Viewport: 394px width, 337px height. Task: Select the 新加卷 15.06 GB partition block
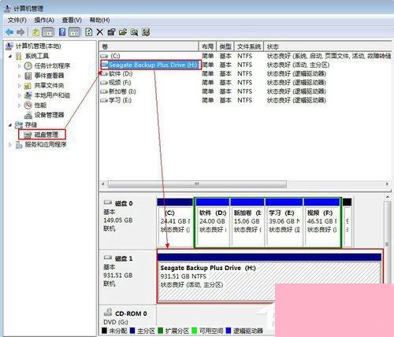(x=247, y=223)
